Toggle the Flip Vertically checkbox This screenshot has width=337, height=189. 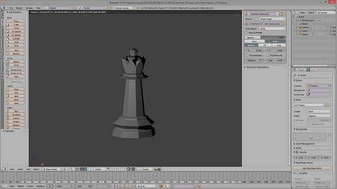coord(268,55)
